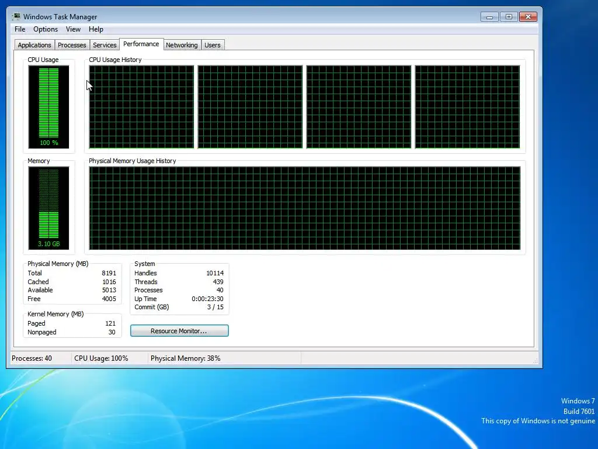Screen dimensions: 598x449
Task: Click the Cached memory value 1016
Action: 109,282
